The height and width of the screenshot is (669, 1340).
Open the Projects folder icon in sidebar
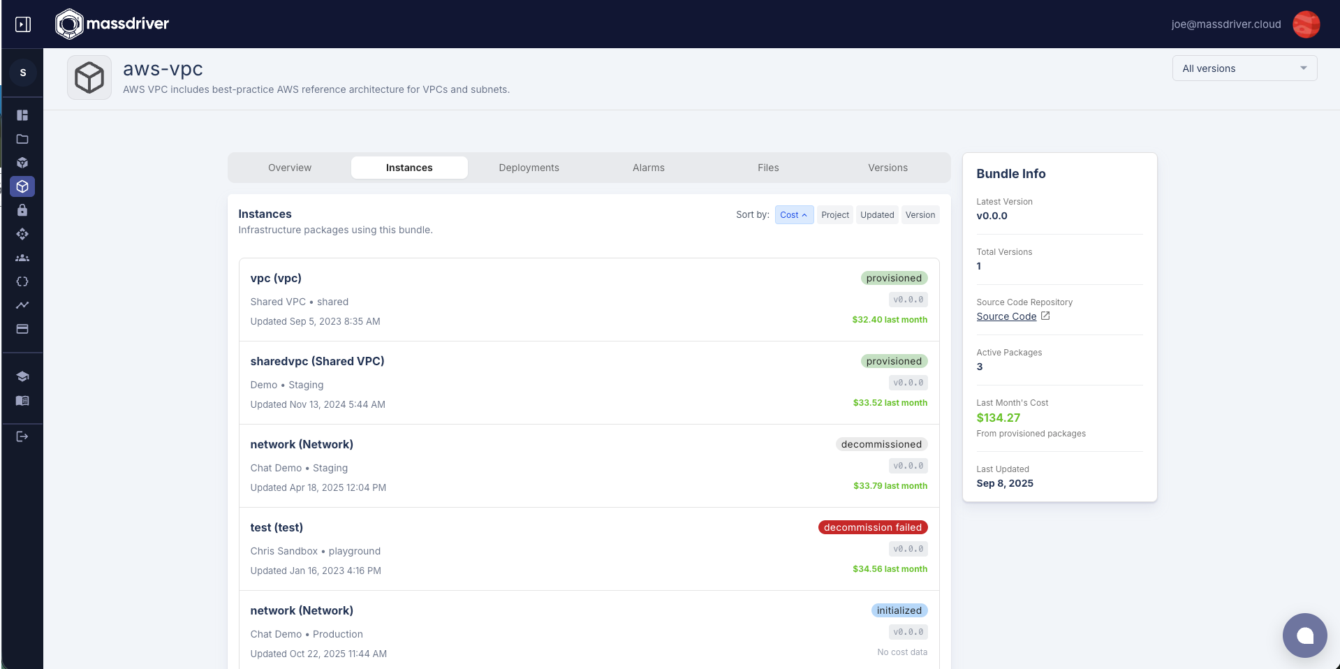(22, 139)
